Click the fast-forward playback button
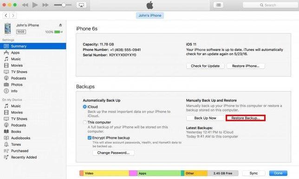Screen dimensions: 299x179 click(45, 5)
